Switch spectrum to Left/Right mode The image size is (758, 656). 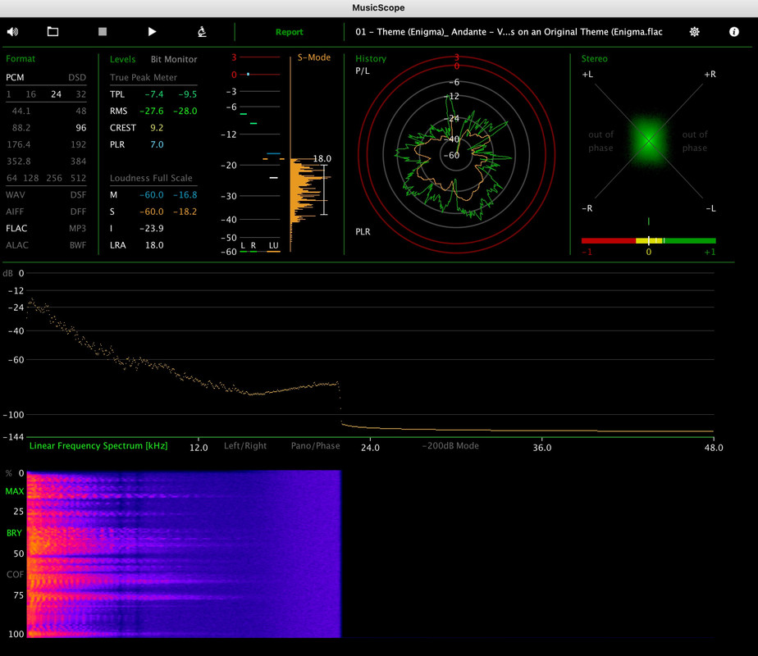click(x=245, y=445)
